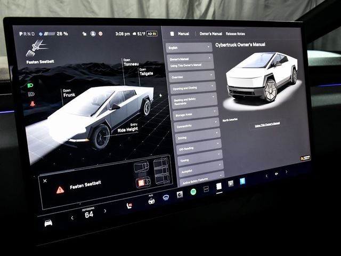Tap the Cybertruck Owner's Manual heading
This screenshot has width=341, height=256.
[240, 45]
